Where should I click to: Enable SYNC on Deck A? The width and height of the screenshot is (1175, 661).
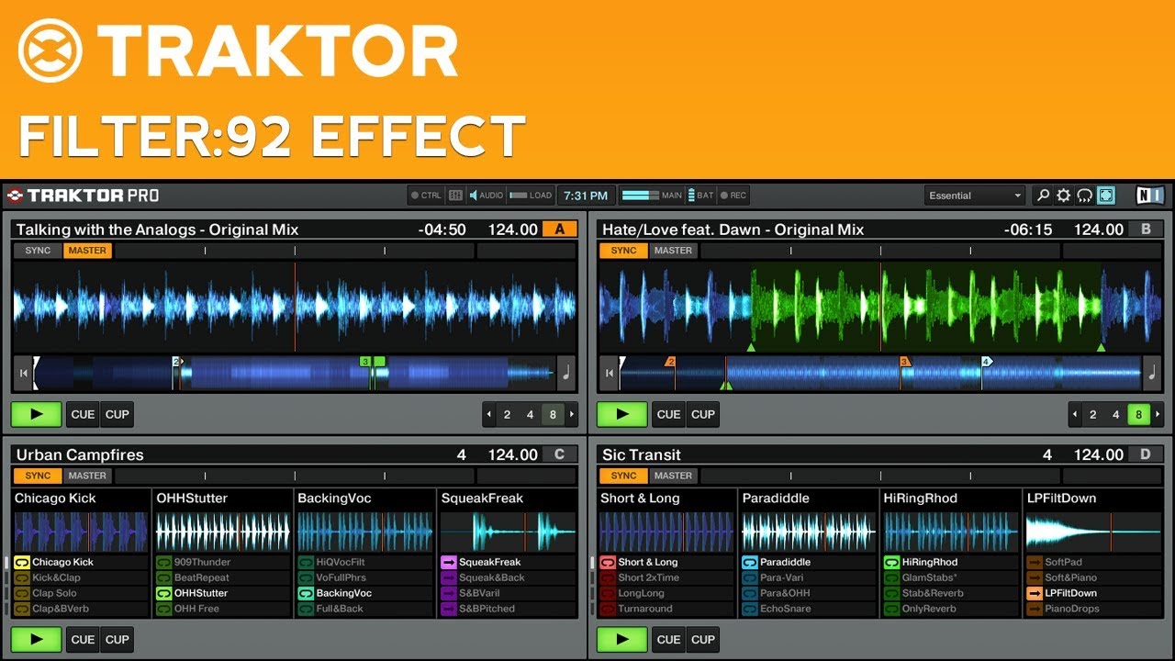38,251
